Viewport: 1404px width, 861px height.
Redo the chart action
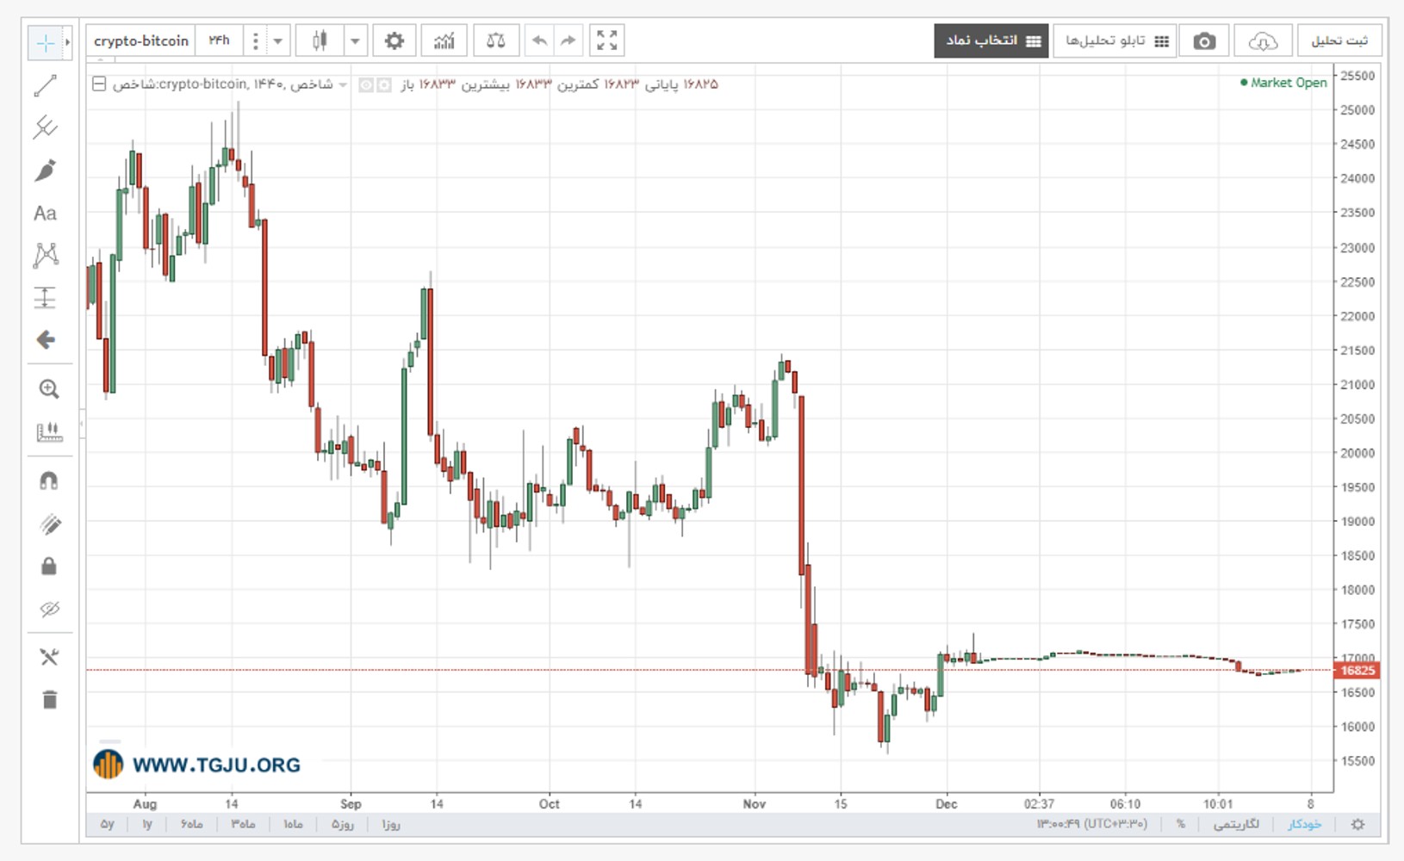coord(568,40)
